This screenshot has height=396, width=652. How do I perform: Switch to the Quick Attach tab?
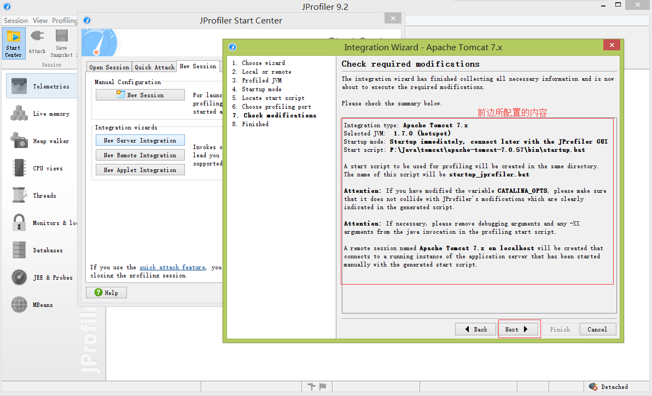[x=155, y=67]
